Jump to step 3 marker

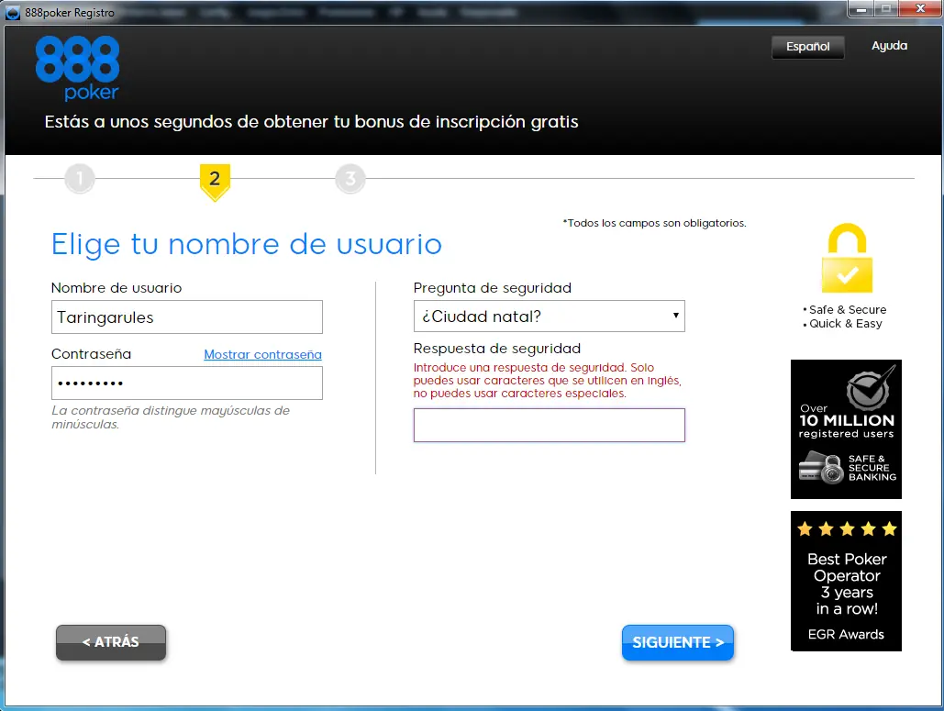point(350,179)
